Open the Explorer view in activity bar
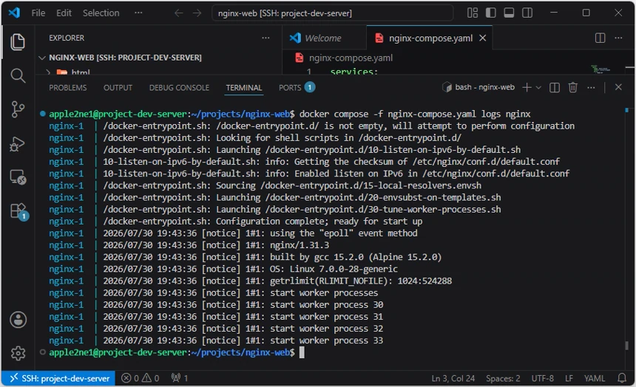The image size is (636, 387). pos(18,42)
